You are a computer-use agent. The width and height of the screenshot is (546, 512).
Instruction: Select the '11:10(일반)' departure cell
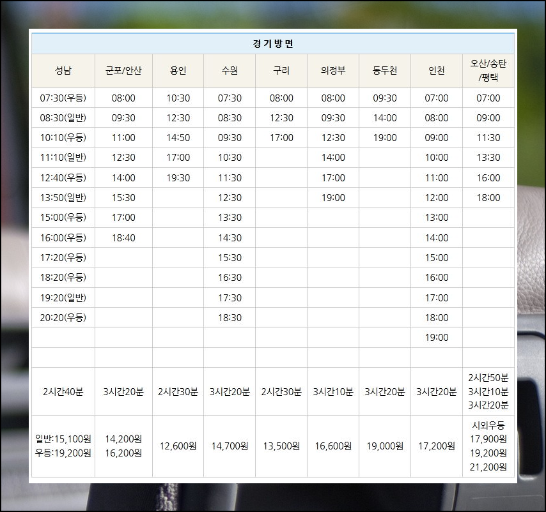pyautogui.click(x=63, y=157)
